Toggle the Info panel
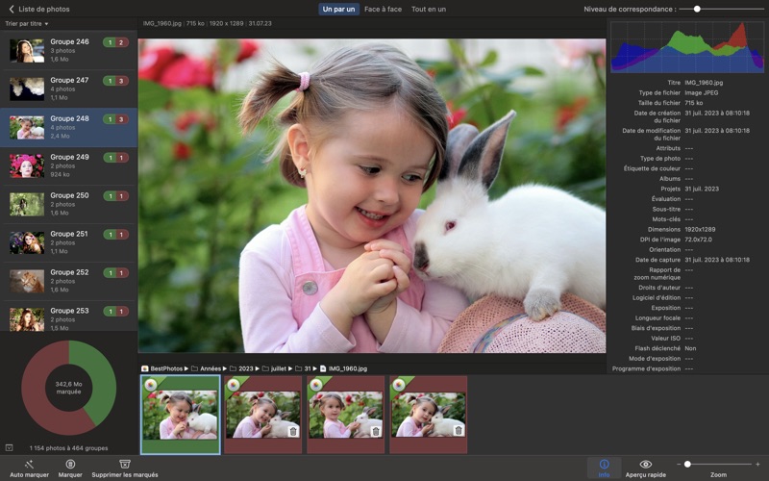Screen dimensions: 769x481 [605, 468]
